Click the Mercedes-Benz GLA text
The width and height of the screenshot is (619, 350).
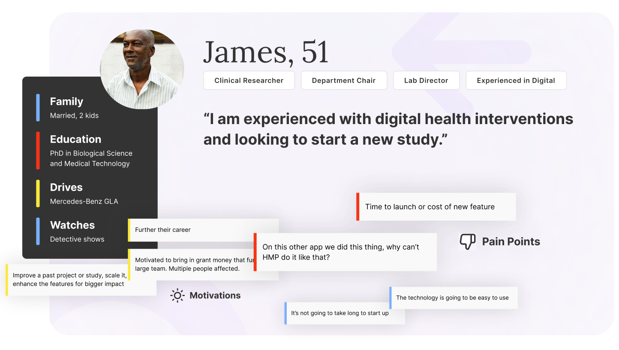(84, 202)
